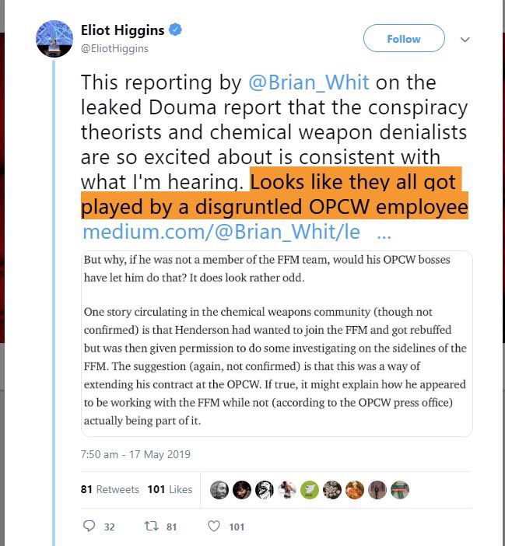
Task: Open the tweet timestamp 17 May 2019
Action: point(135,453)
